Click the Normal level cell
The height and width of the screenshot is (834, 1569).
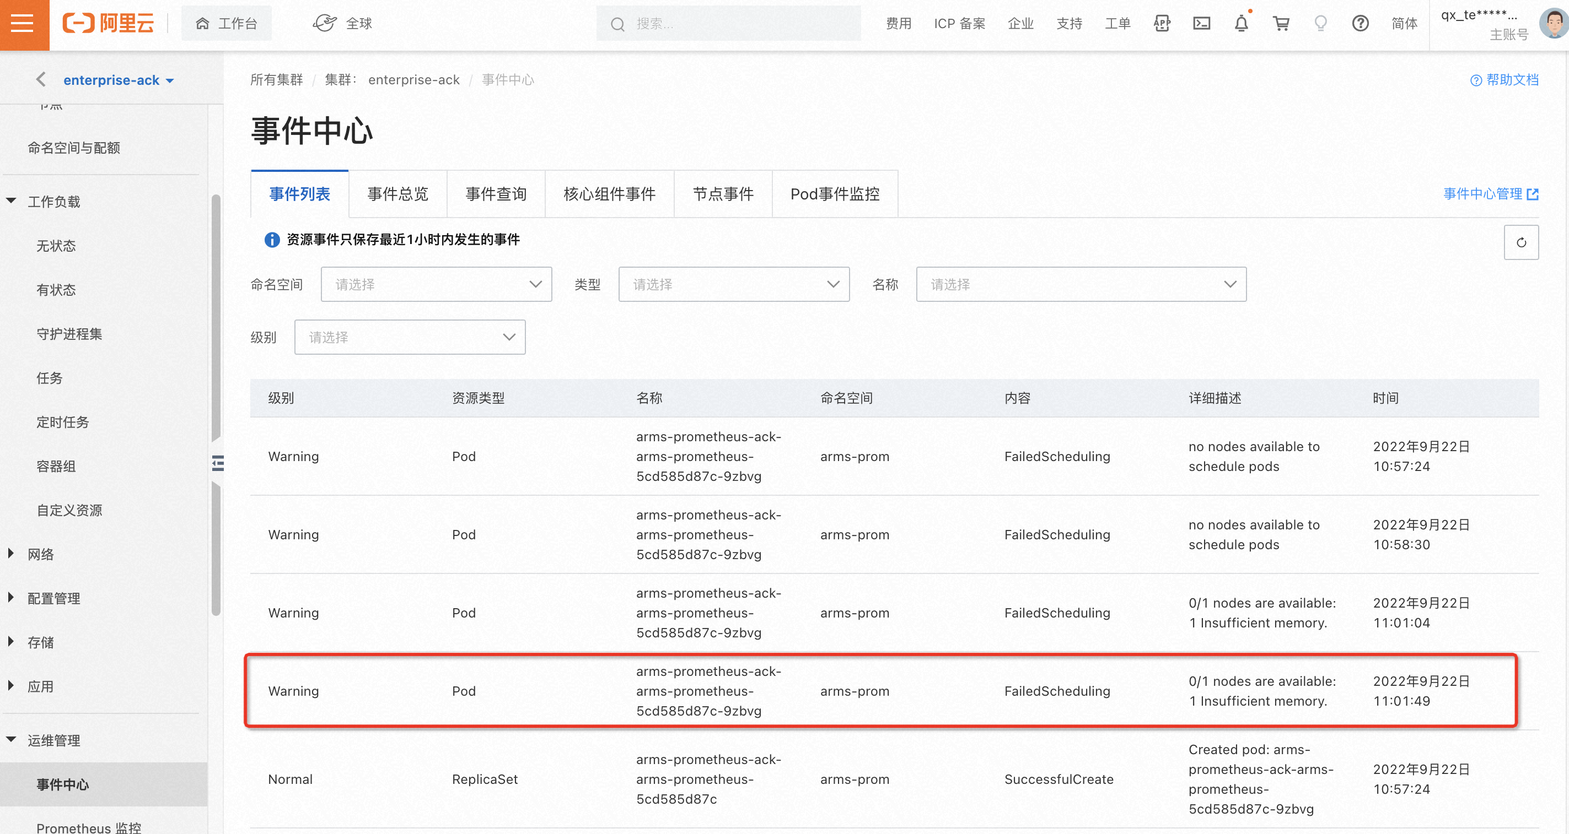pyautogui.click(x=290, y=779)
